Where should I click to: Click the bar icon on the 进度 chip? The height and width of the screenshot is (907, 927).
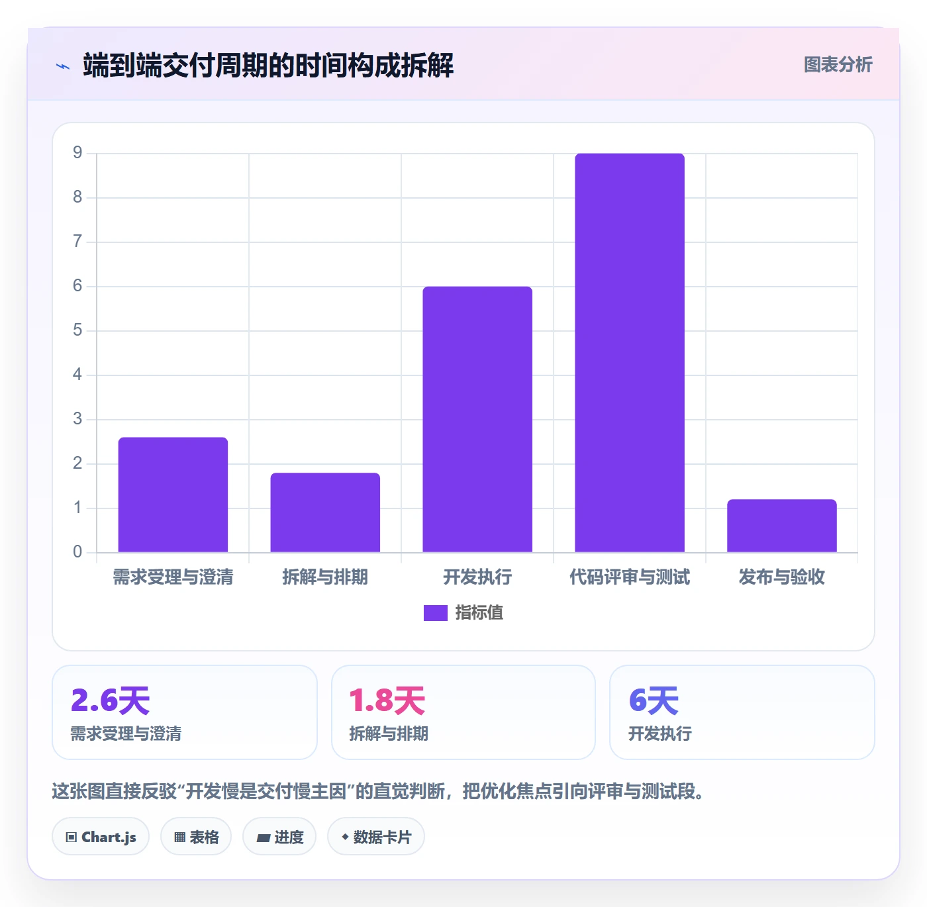click(x=263, y=838)
